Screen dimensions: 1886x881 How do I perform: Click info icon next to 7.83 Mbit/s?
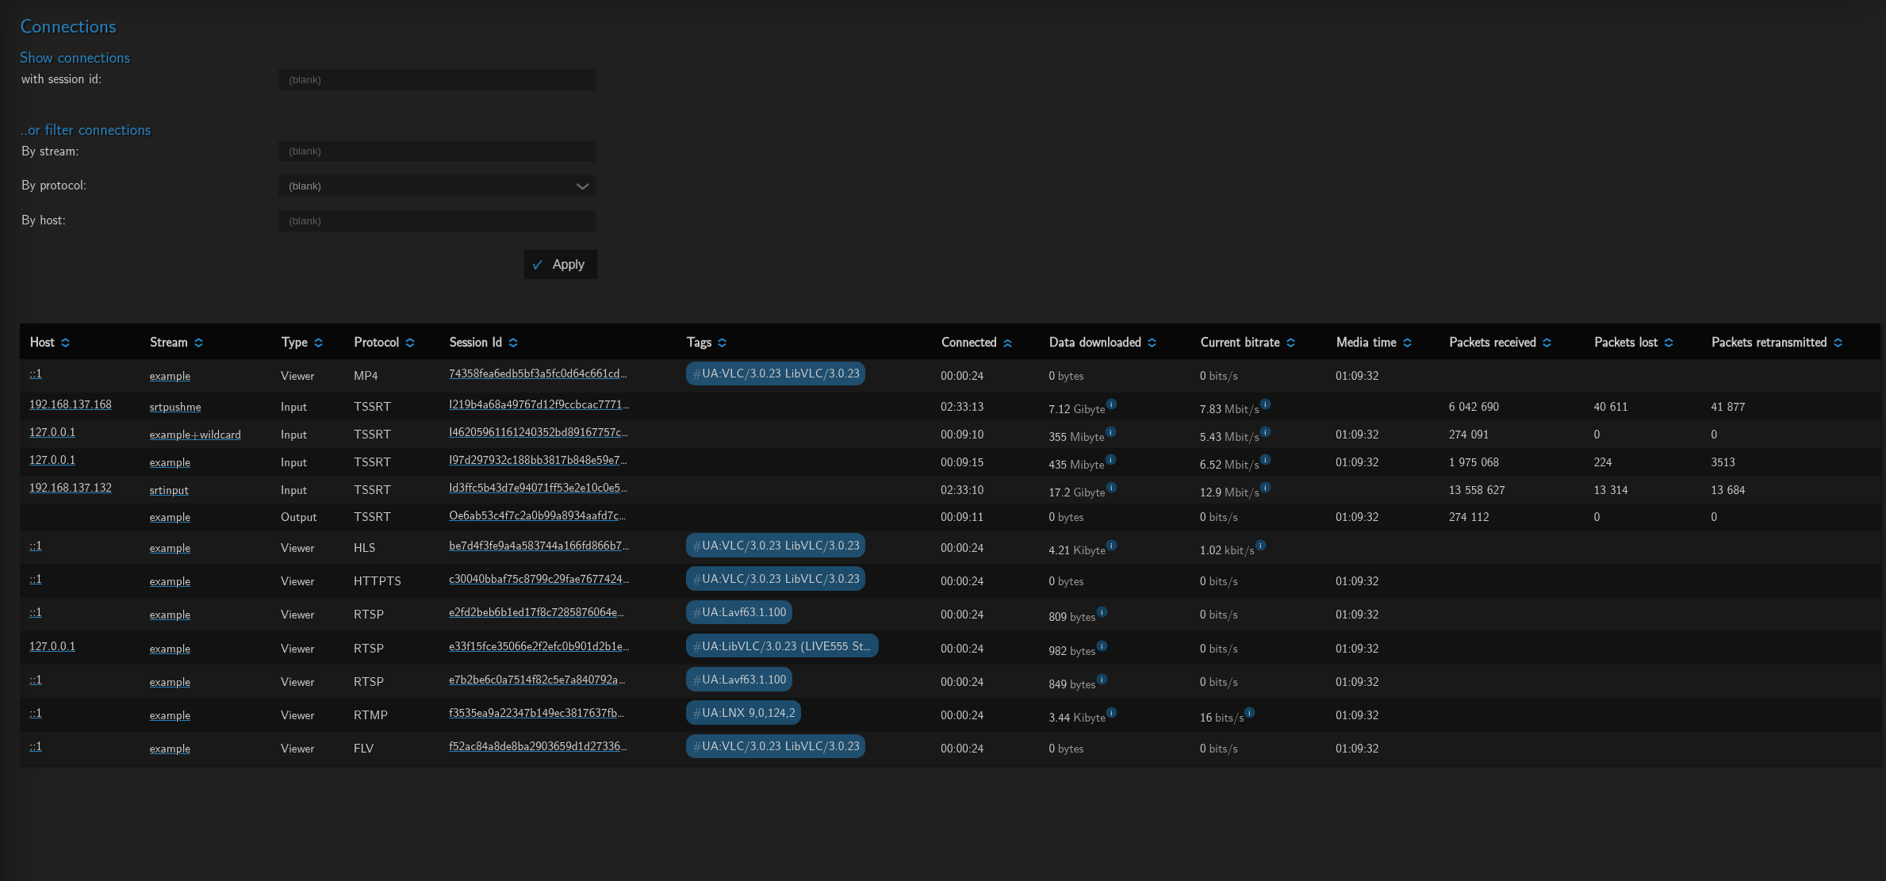(x=1266, y=404)
